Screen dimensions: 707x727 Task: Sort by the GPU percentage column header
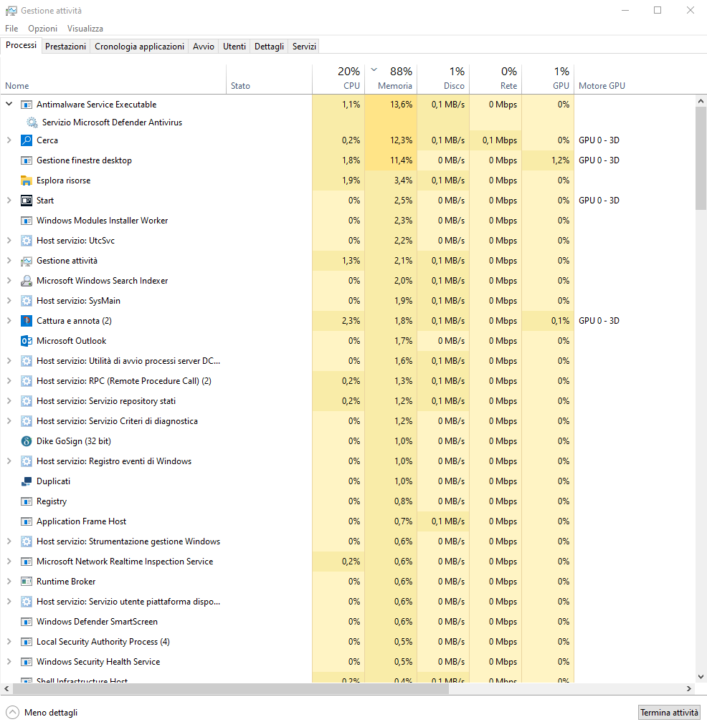tap(549, 78)
